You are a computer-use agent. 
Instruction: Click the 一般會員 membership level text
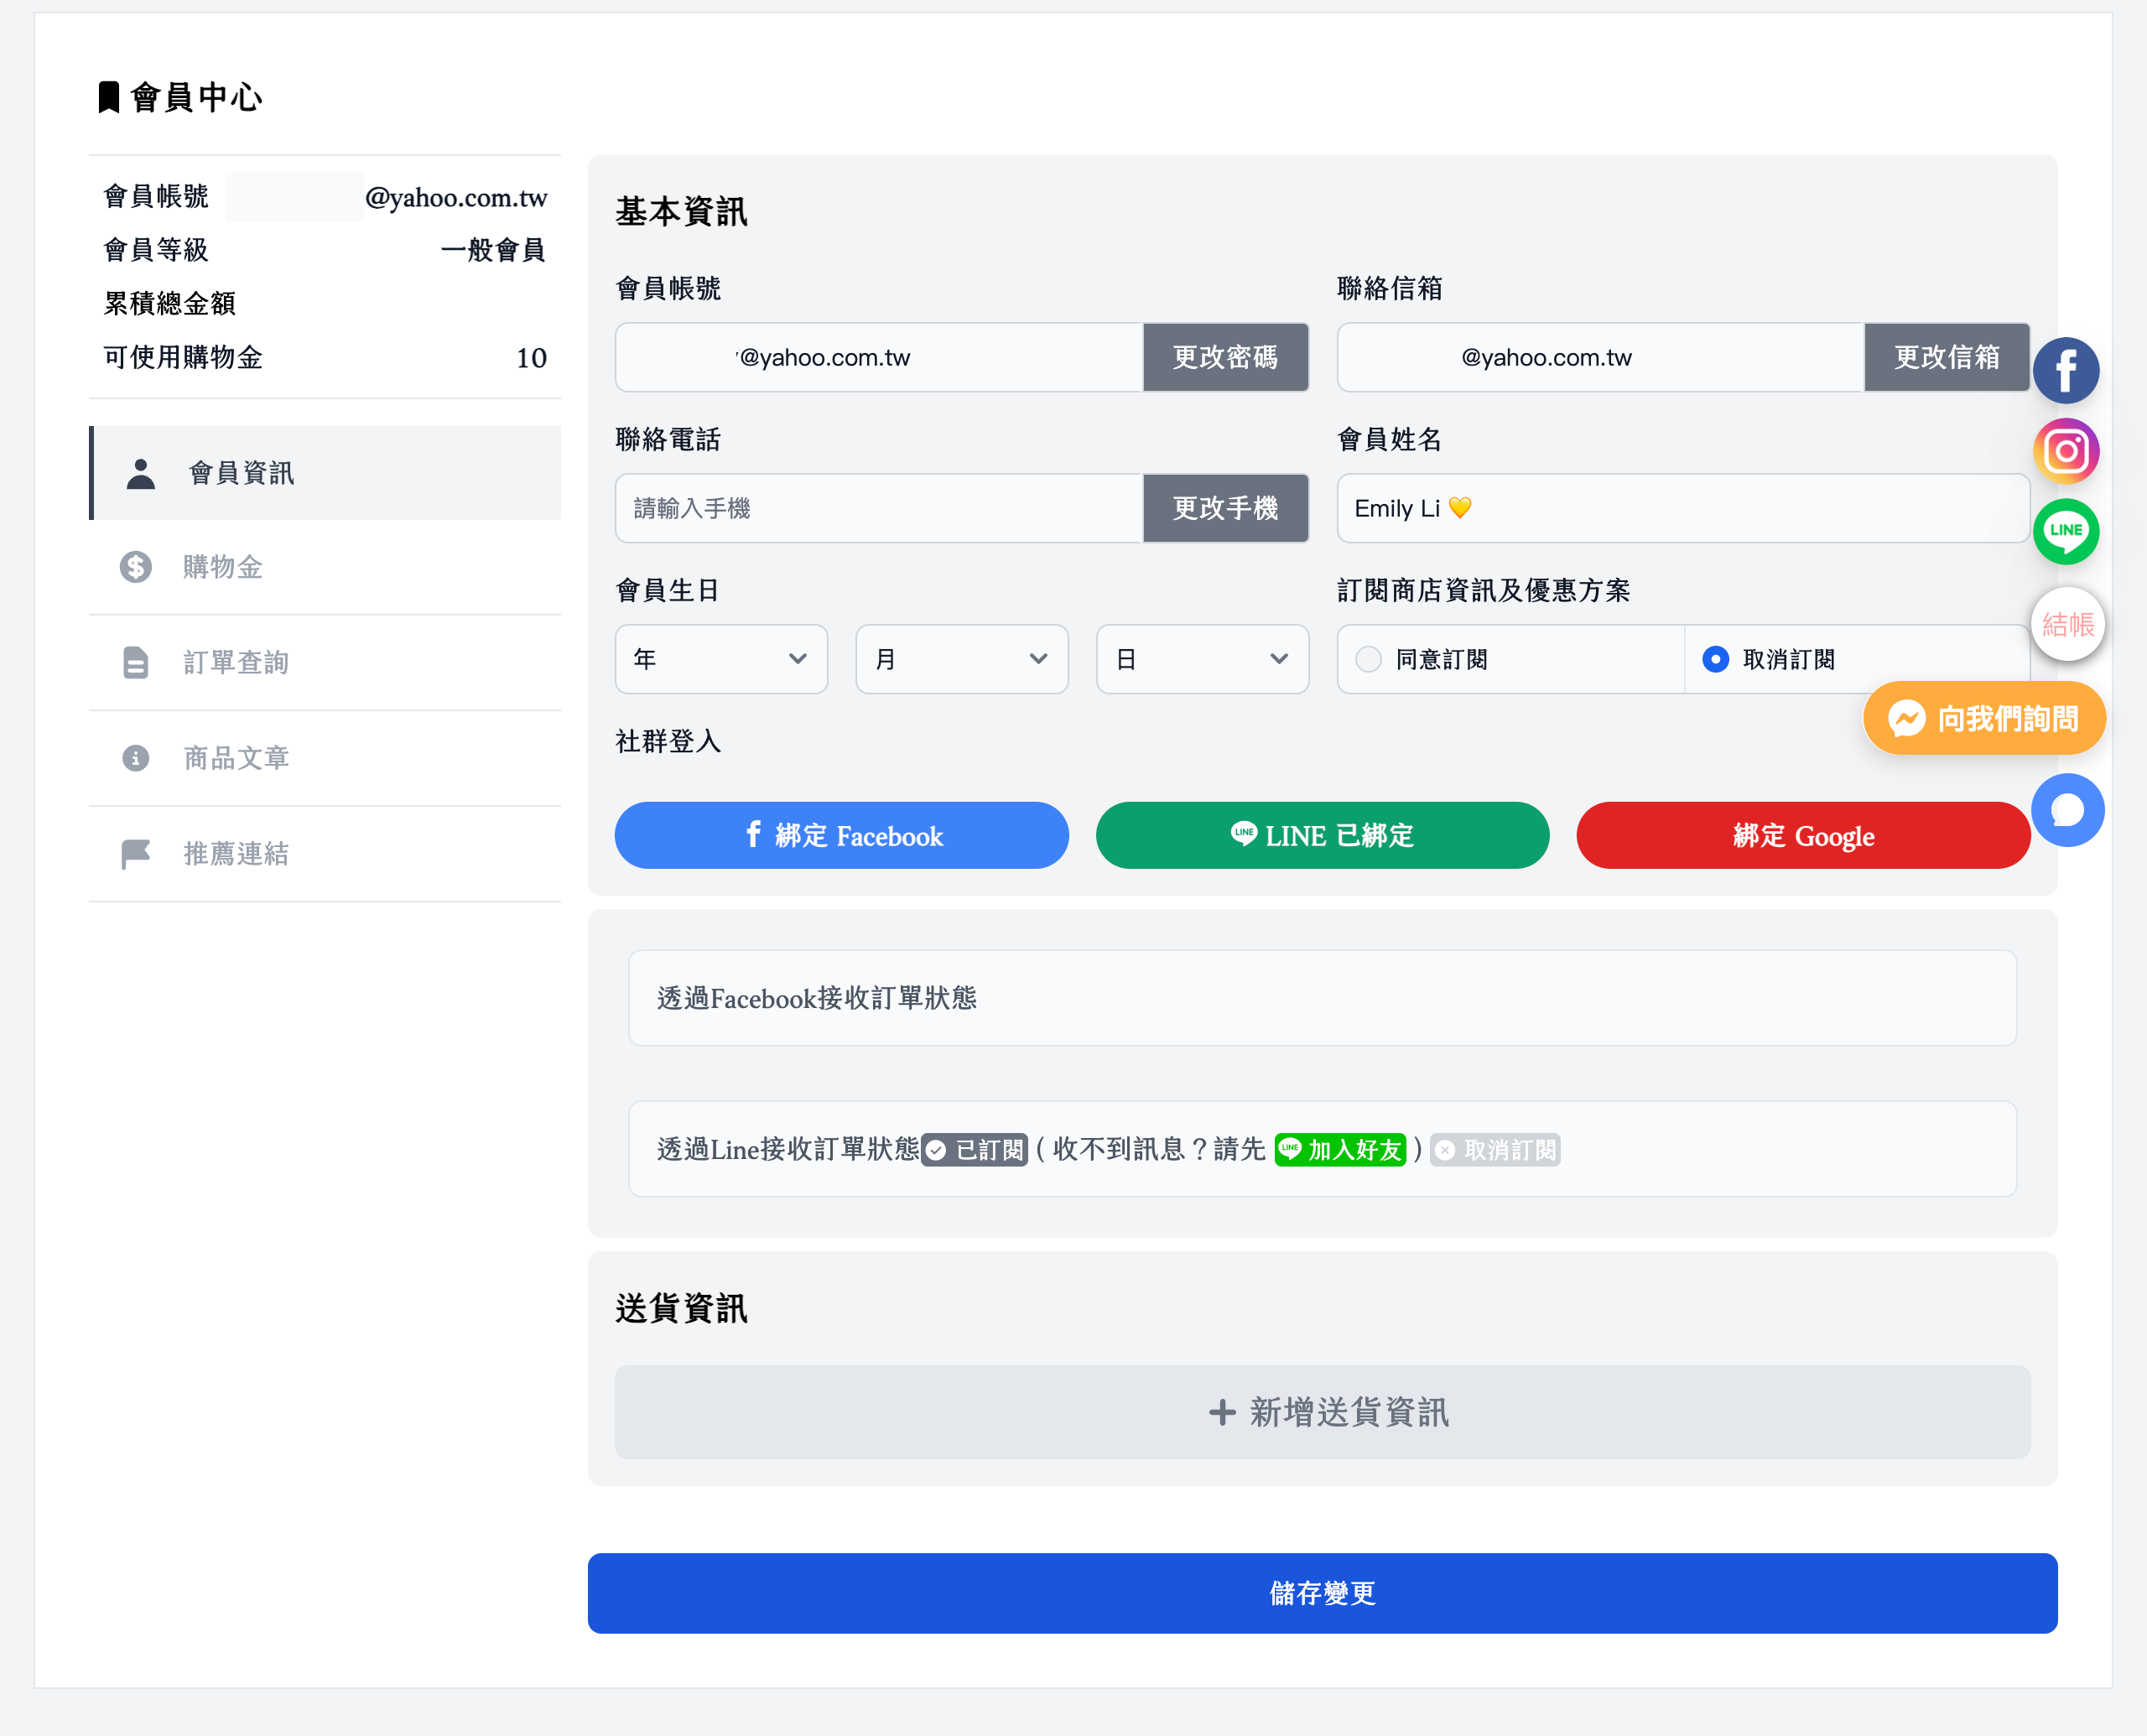click(x=494, y=250)
